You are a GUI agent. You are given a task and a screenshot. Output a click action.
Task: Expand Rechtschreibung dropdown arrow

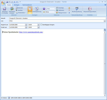(77, 13)
